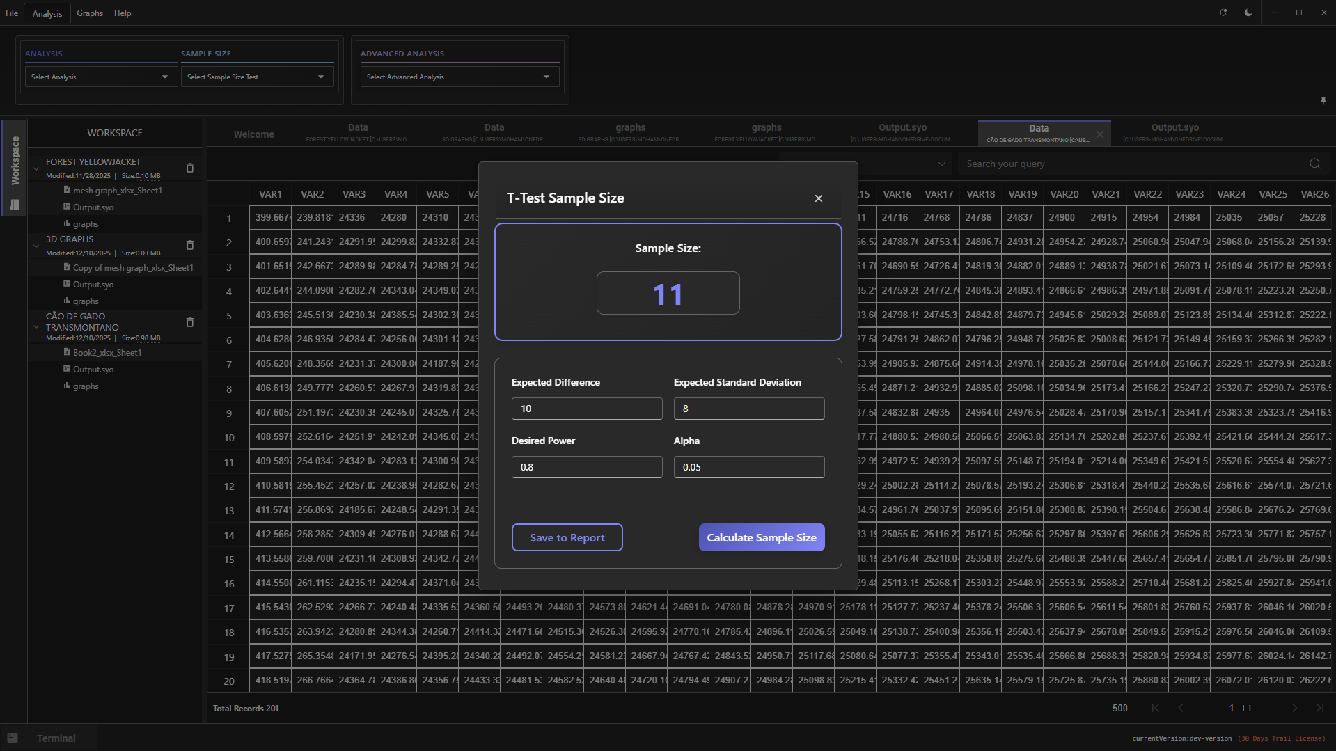Click trash icon next to 3D GRAPHS
This screenshot has width=1336, height=751.
tap(189, 245)
